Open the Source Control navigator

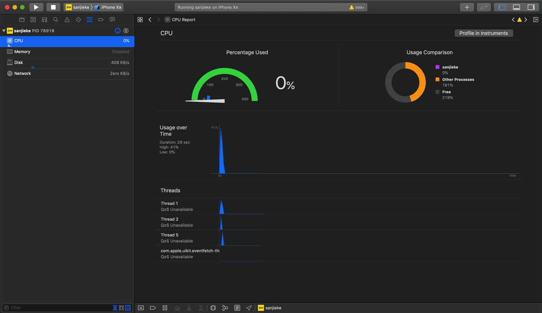pos(33,20)
